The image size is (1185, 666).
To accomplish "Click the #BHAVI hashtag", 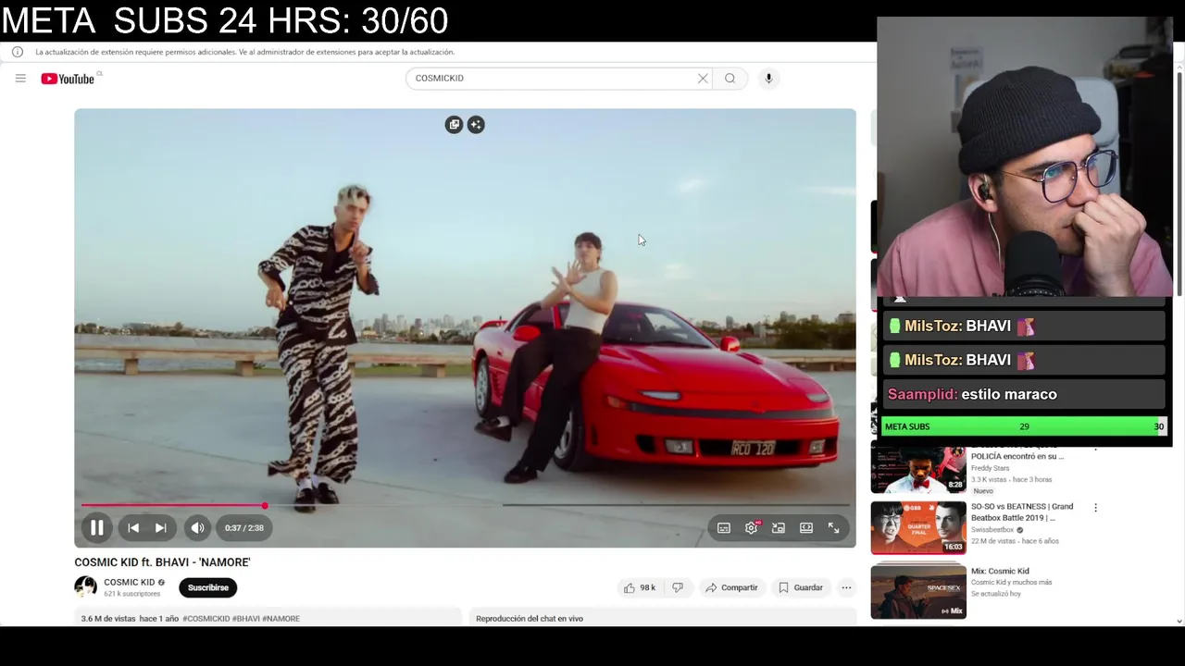I will [x=245, y=619].
